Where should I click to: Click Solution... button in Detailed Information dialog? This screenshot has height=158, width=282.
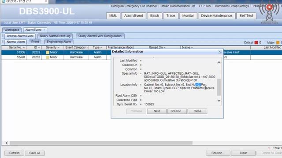tap(177, 111)
